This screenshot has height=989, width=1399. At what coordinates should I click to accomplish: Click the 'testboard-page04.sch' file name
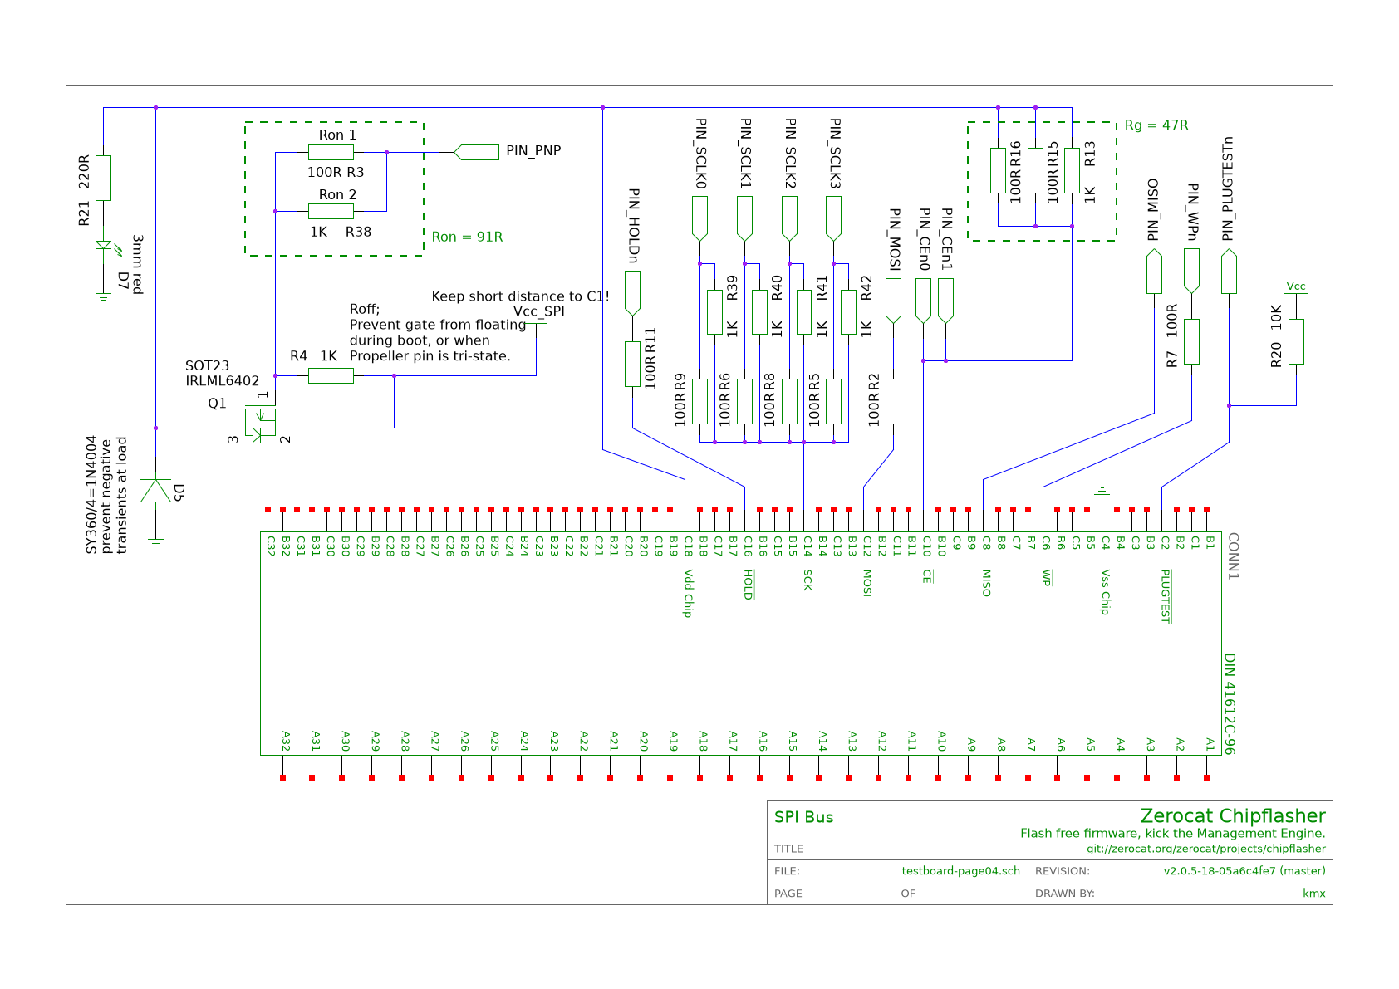coord(961,871)
